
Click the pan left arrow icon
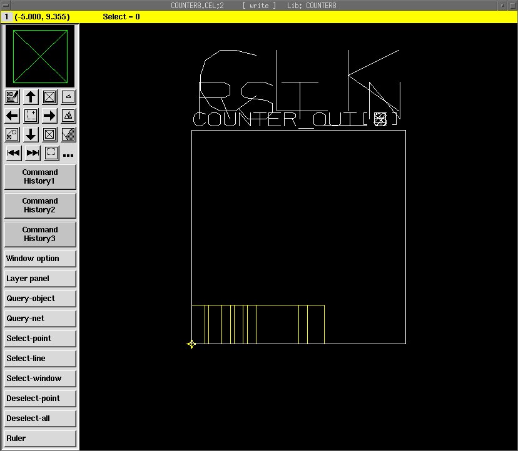pyautogui.click(x=12, y=116)
